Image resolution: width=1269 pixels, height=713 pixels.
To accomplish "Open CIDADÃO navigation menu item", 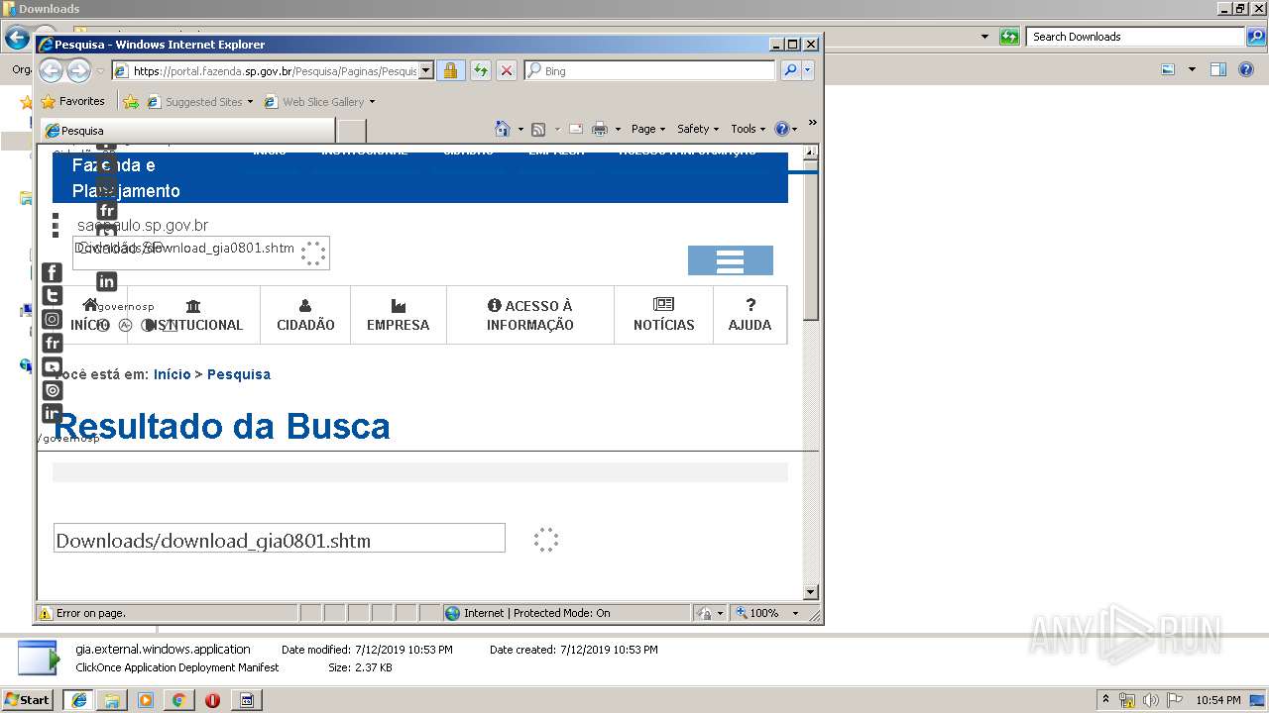I will (305, 316).
